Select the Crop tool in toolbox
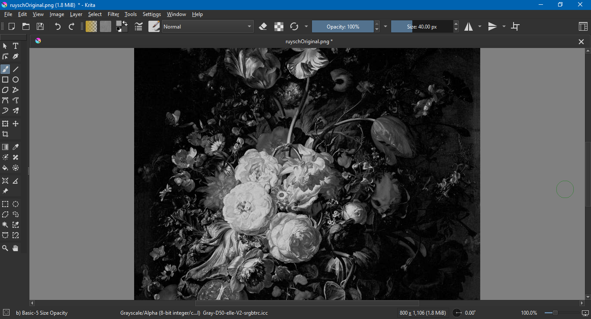The image size is (591, 319). tap(5, 134)
